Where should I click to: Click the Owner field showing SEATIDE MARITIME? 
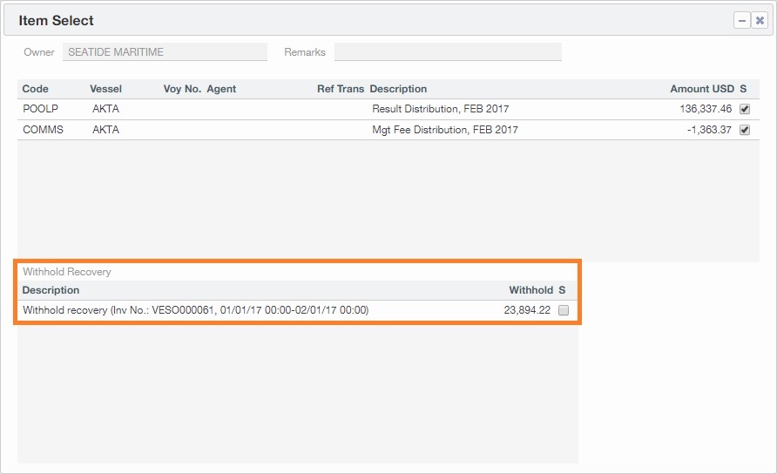[165, 52]
